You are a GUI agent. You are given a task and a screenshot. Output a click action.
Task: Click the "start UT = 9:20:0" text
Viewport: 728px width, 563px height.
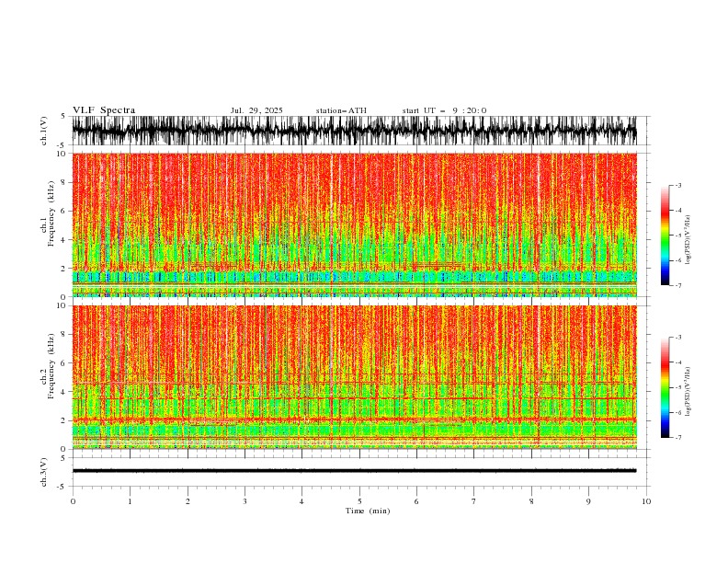[444, 110]
